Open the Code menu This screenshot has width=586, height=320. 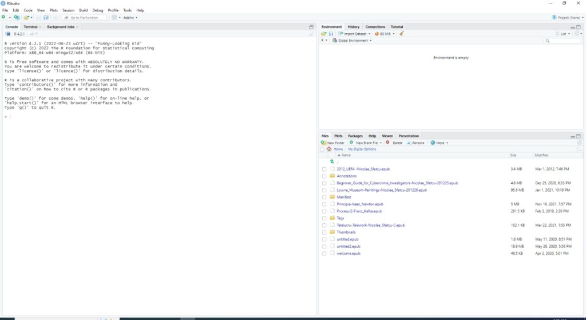(x=28, y=10)
